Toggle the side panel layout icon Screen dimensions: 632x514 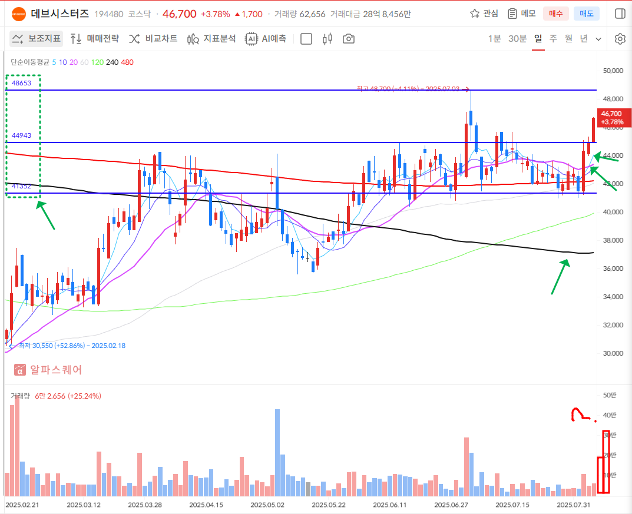[x=620, y=14]
